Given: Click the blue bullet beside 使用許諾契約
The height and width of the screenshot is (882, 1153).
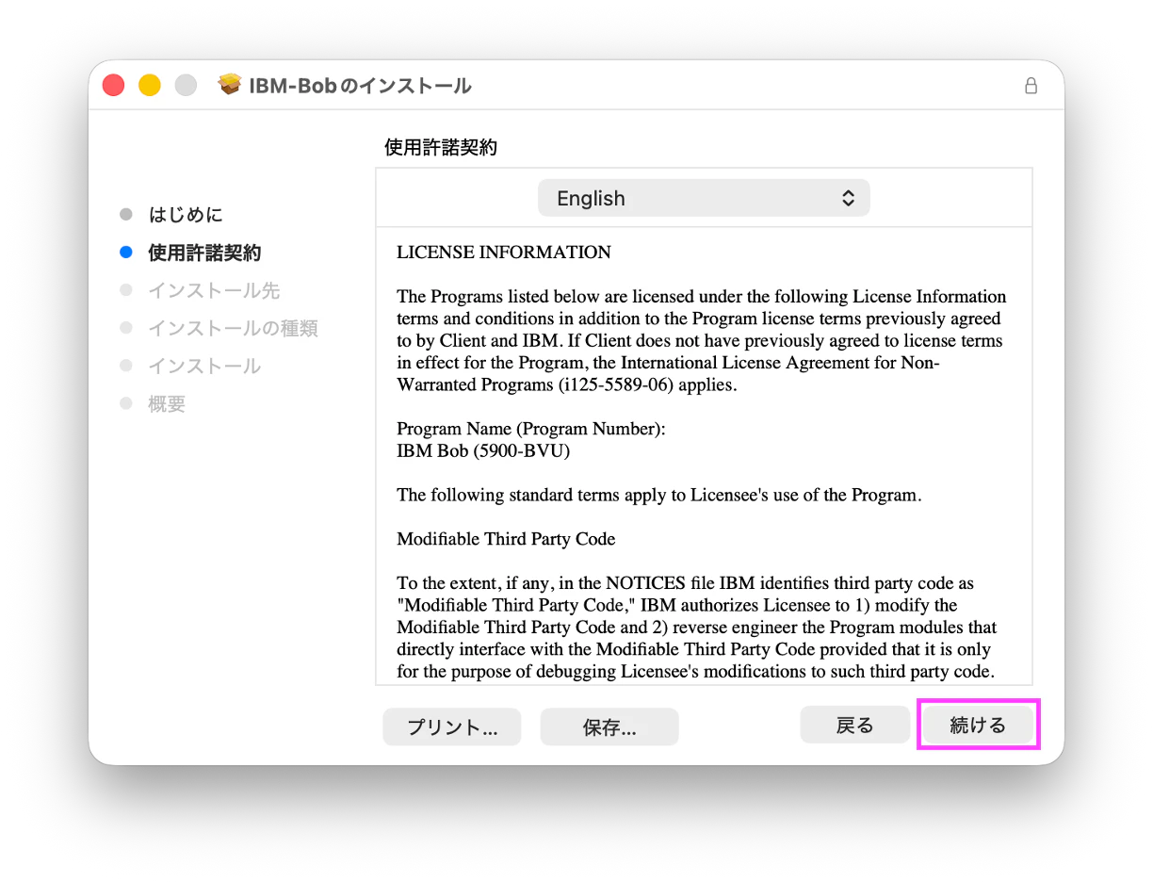Looking at the screenshot, I should [x=126, y=253].
